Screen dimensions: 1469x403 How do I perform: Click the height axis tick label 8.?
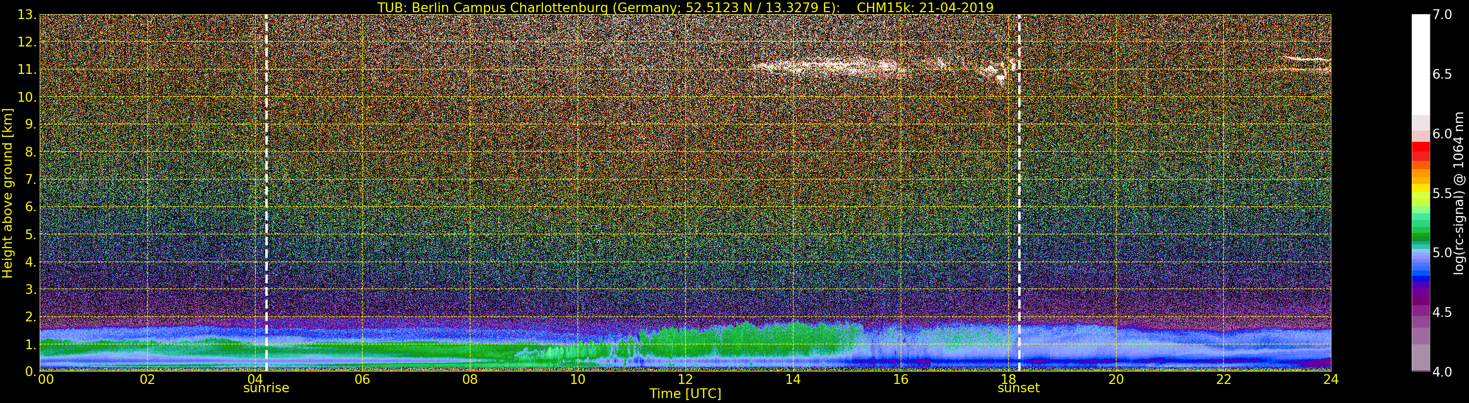(x=31, y=152)
